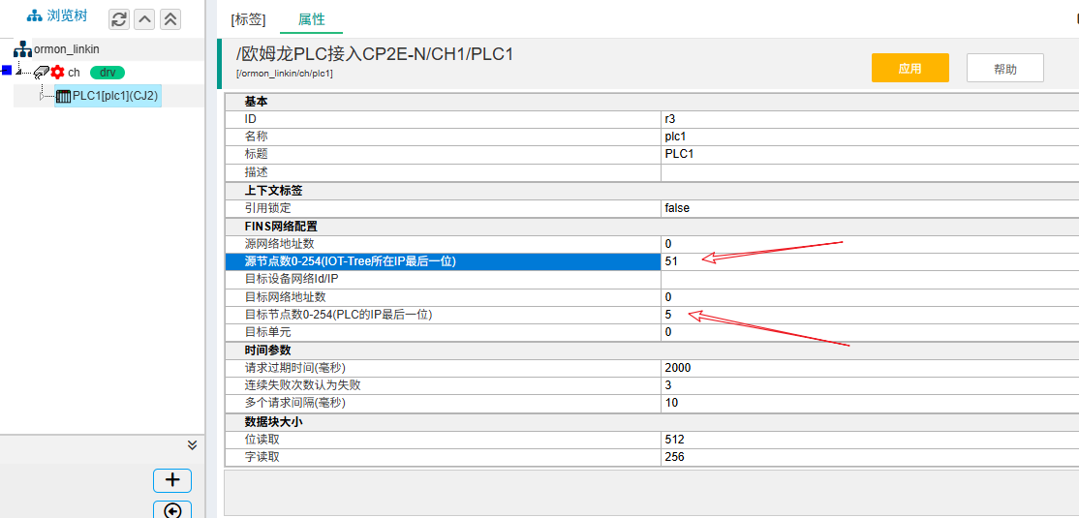Image resolution: width=1079 pixels, height=518 pixels.
Task: Edit the 源网络地址数 value 0
Action: [x=870, y=244]
